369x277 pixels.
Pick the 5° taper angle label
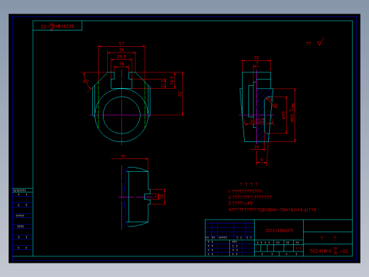(x=262, y=160)
